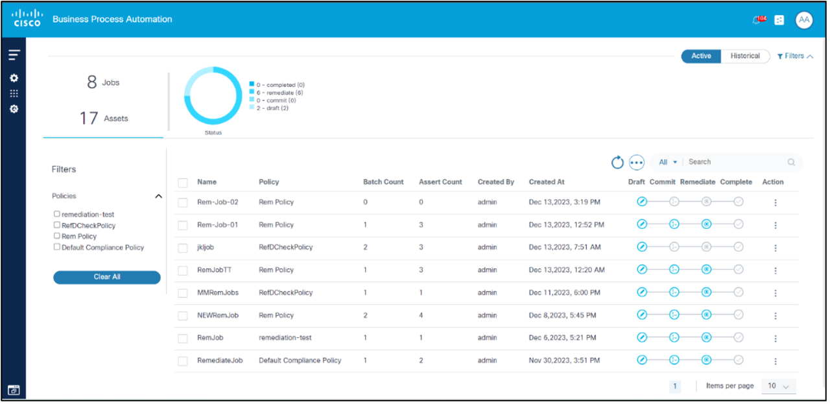The image size is (830, 404).
Task: Click the notification bell with 104 badge
Action: click(758, 19)
